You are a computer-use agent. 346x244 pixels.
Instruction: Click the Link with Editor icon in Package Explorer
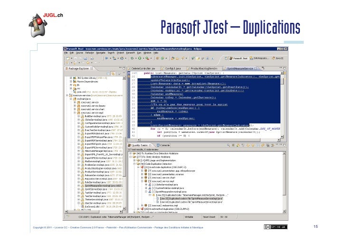tap(113, 74)
